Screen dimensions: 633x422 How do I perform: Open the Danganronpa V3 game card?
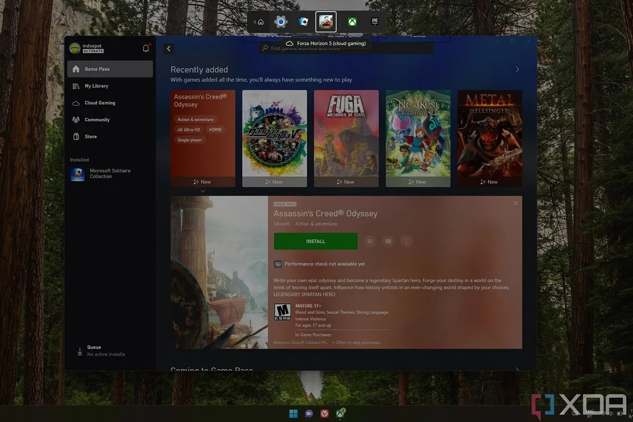[274, 138]
